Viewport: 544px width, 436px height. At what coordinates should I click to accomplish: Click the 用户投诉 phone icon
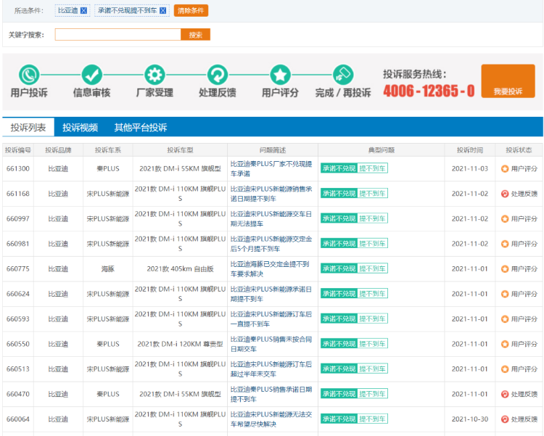pos(29,75)
